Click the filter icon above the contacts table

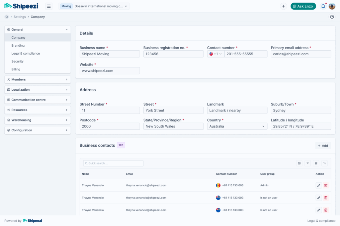(x=308, y=163)
